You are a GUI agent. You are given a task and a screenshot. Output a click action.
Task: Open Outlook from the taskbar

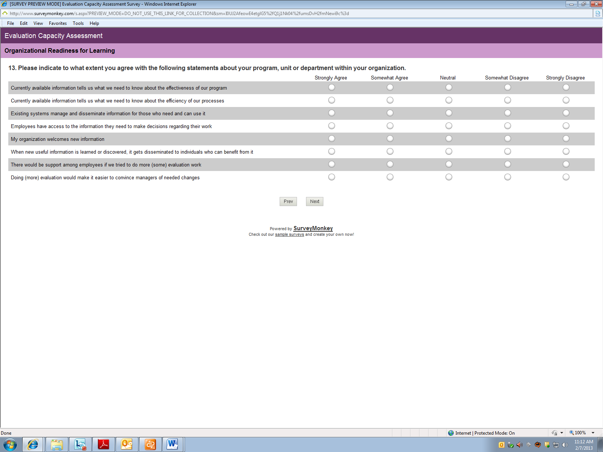click(x=127, y=445)
